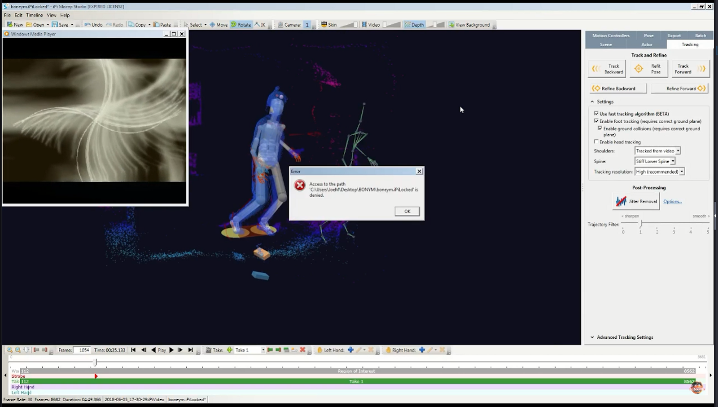Open the Timeline menu
The height and width of the screenshot is (407, 718).
click(35, 15)
